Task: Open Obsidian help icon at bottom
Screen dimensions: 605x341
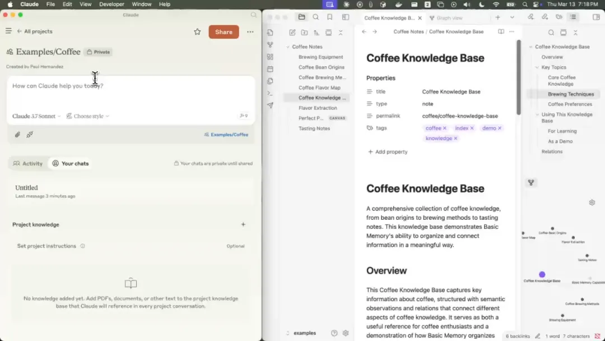Action: [x=334, y=333]
